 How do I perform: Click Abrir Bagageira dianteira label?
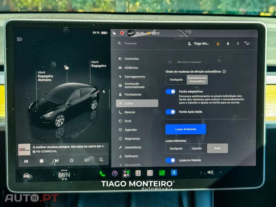pyautogui.click(x=45, y=76)
